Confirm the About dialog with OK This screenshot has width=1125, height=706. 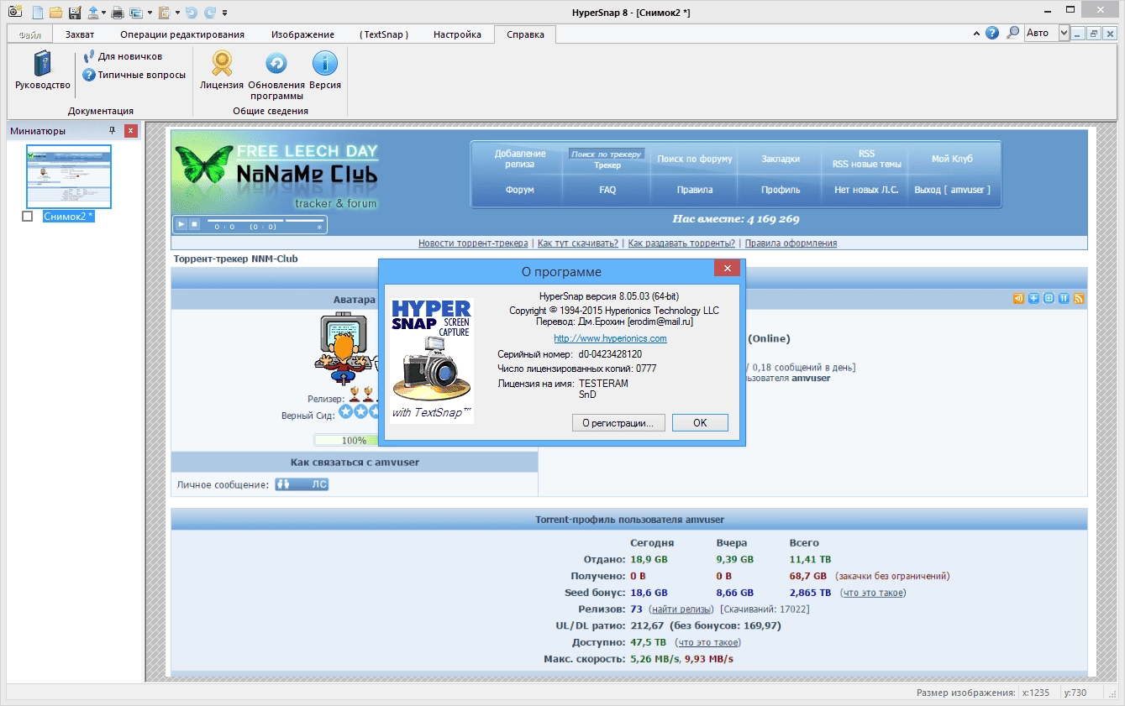click(700, 423)
